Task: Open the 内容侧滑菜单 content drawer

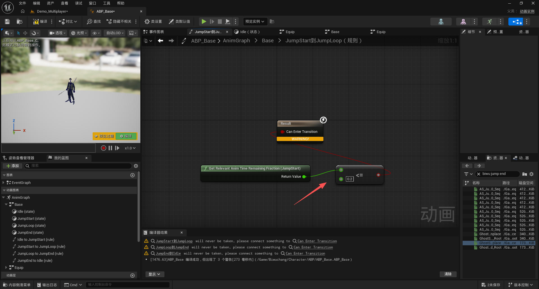Action: 17,285
